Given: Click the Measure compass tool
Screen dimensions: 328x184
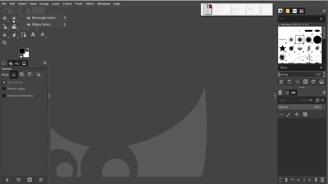Looking at the screenshot, I should tap(43, 35).
